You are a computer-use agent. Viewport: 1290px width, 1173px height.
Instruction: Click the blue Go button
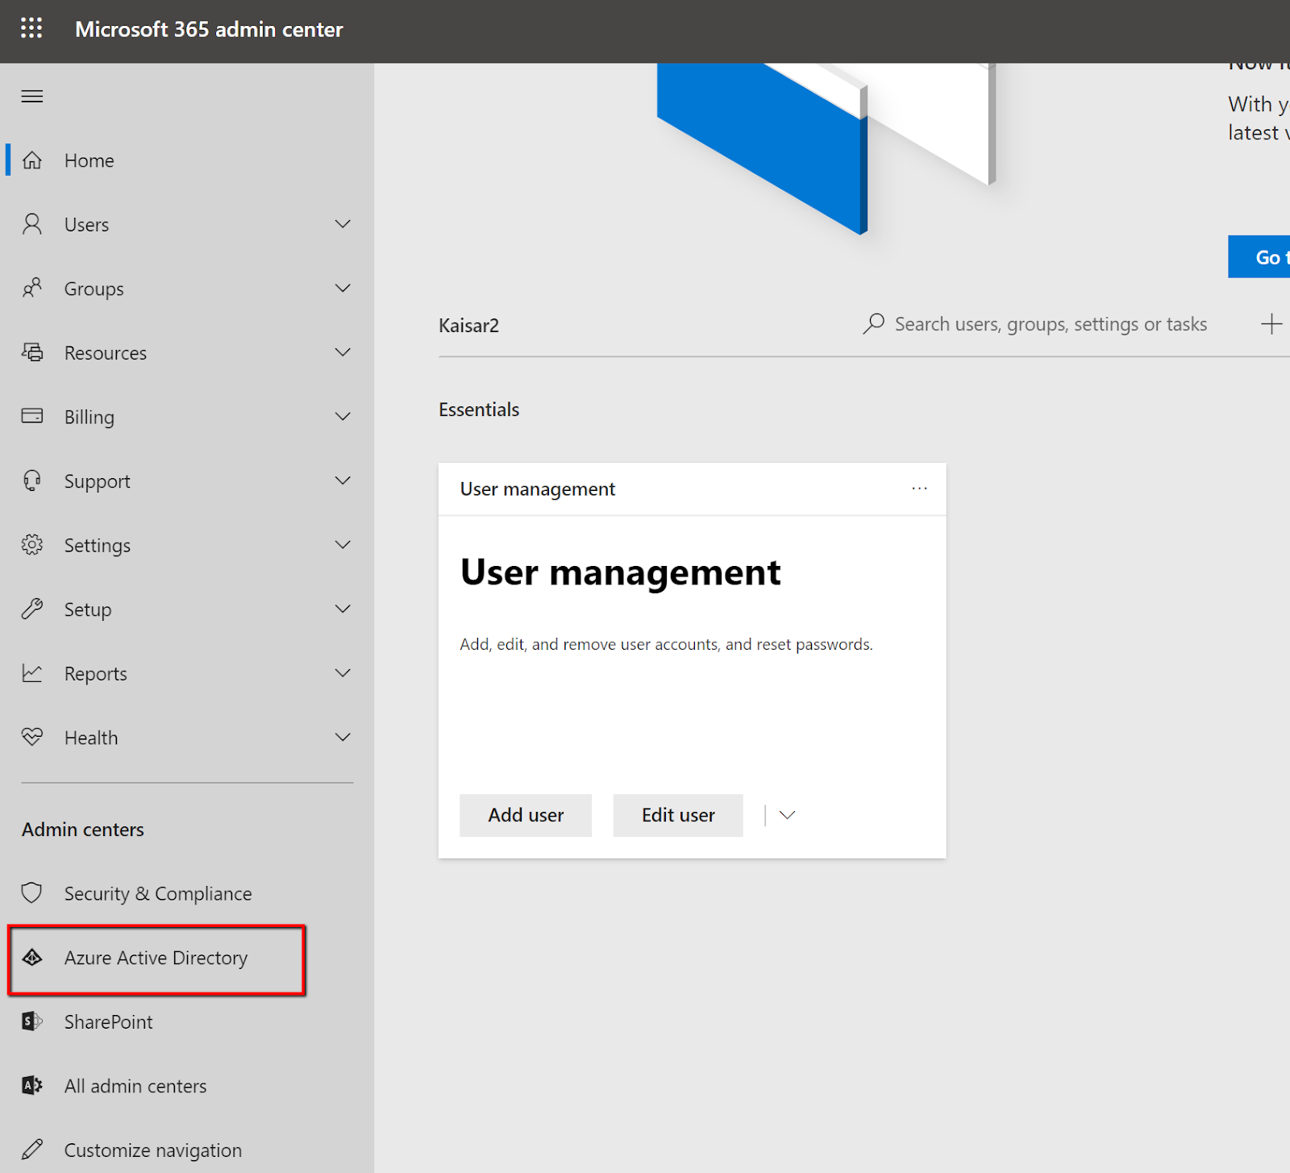[1259, 257]
